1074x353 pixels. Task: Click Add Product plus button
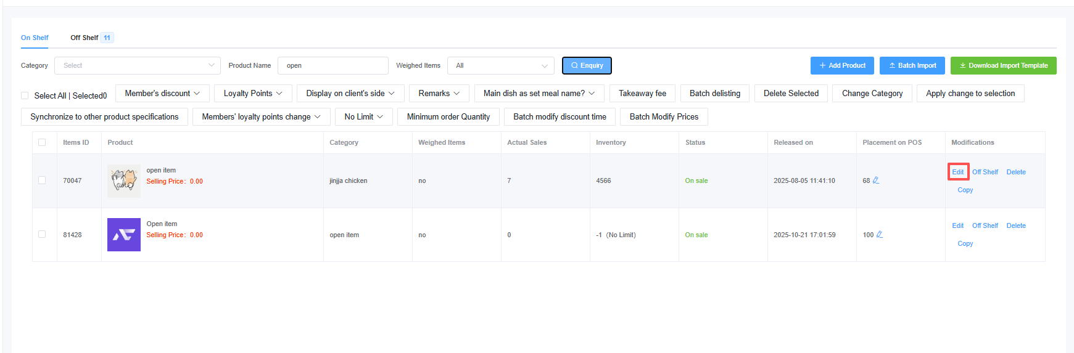841,65
